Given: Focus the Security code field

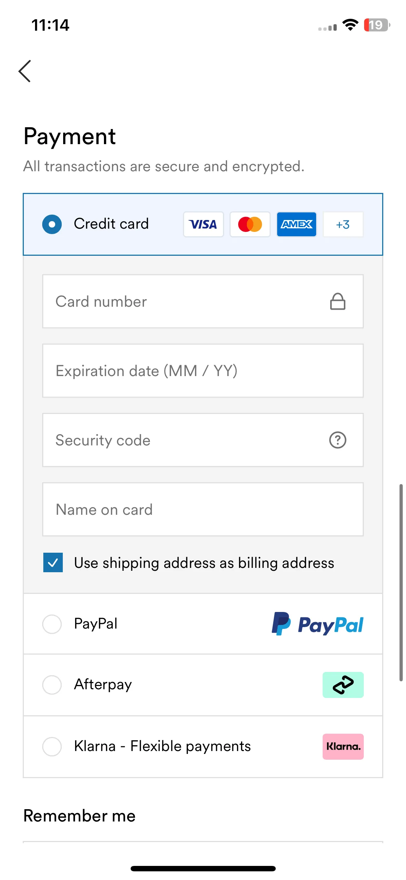Looking at the screenshot, I should click(x=203, y=440).
